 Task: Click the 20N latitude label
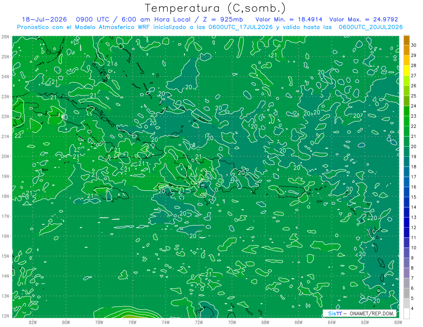click(5, 156)
